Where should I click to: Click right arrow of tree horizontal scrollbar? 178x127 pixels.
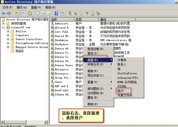[x=46, y=122]
